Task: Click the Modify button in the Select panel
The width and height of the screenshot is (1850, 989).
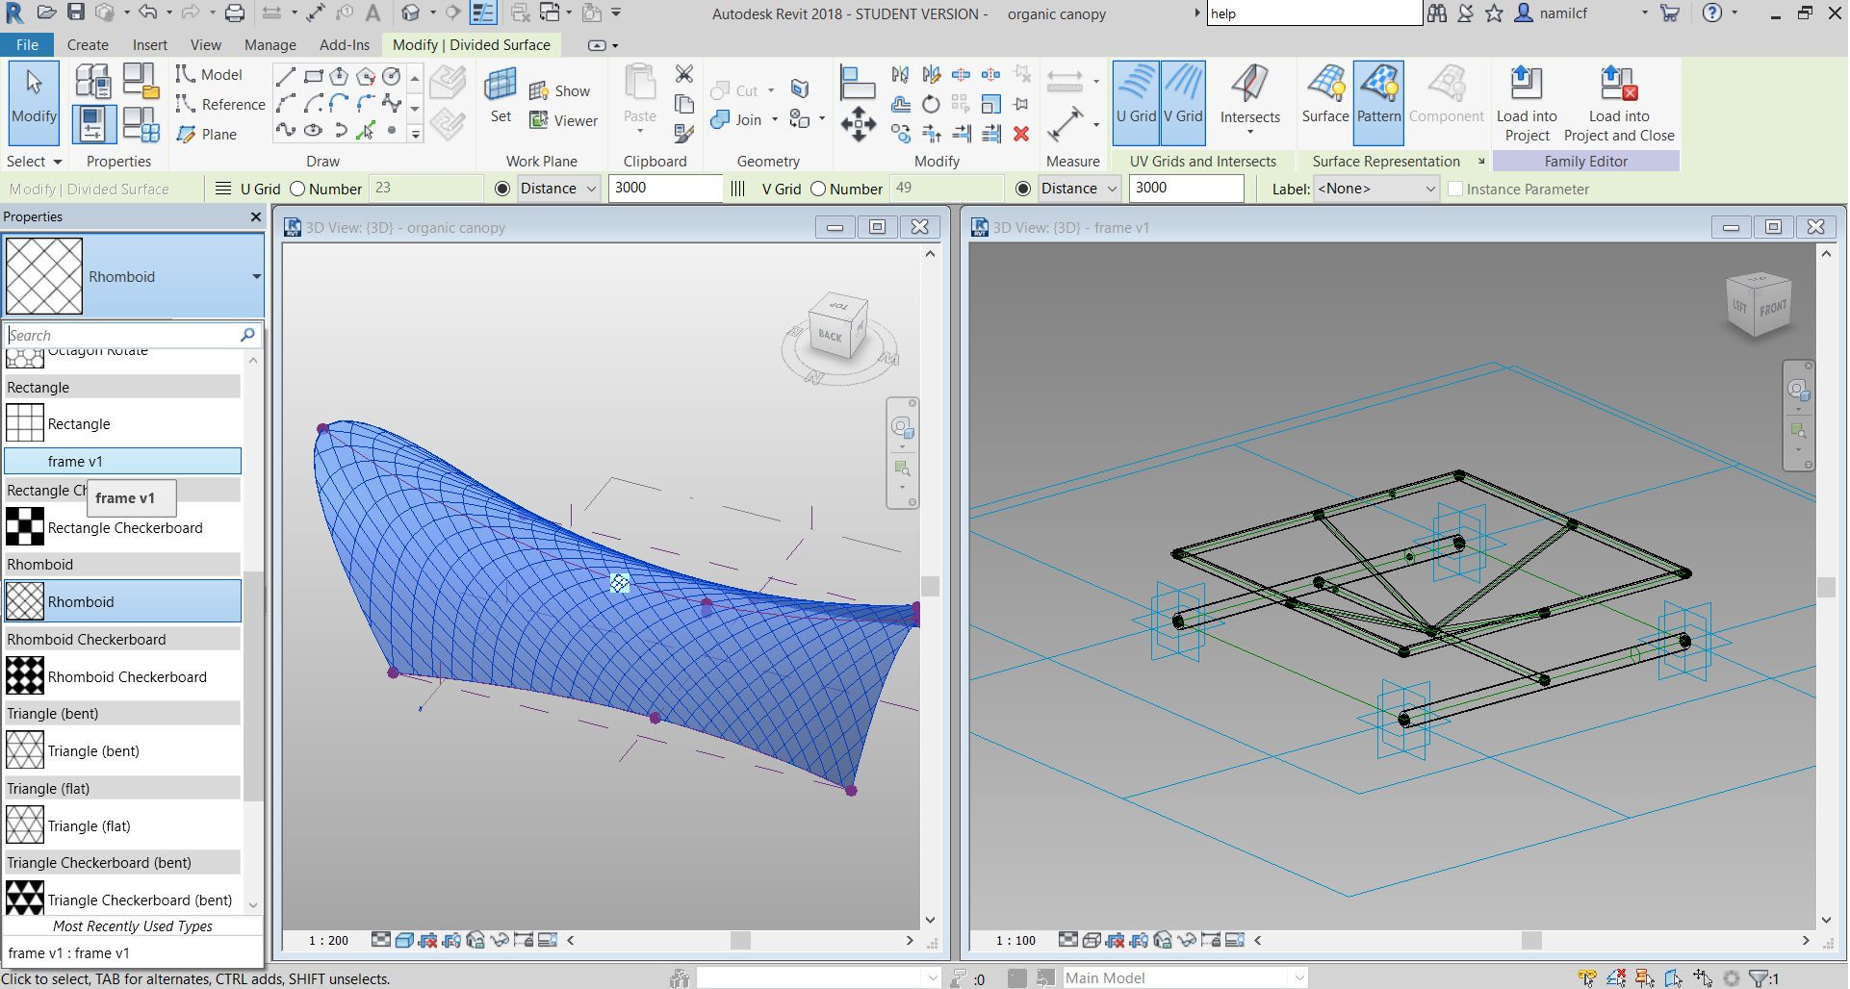Action: pos(33,102)
